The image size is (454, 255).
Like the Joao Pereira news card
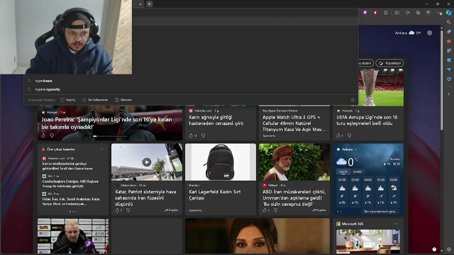click(43, 136)
